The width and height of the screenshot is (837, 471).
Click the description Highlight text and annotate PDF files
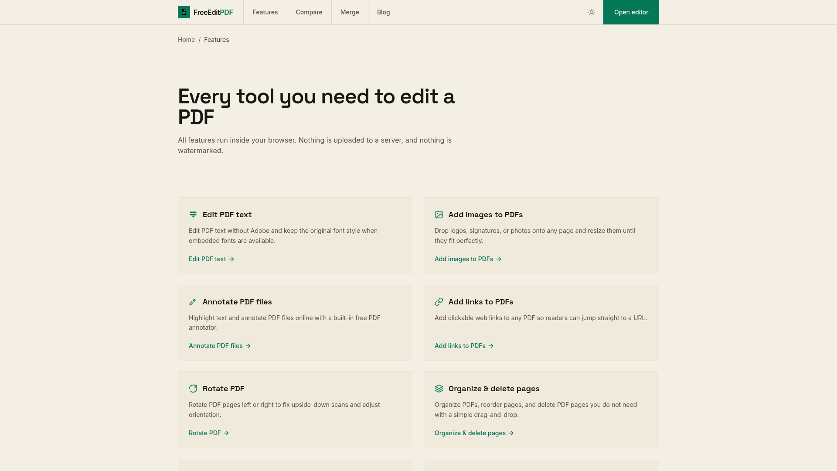[285, 323]
